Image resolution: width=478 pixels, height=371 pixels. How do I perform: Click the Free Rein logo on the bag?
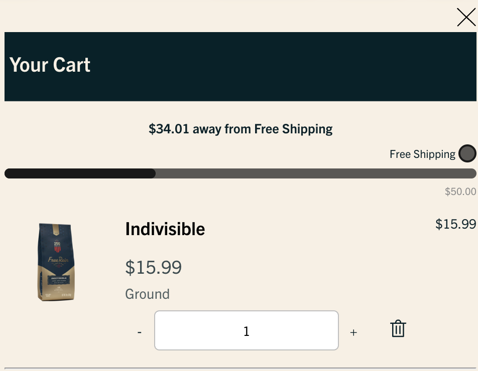(x=58, y=260)
